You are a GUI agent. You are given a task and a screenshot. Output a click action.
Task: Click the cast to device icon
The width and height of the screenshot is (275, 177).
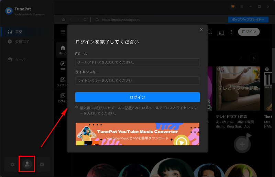tap(221, 32)
